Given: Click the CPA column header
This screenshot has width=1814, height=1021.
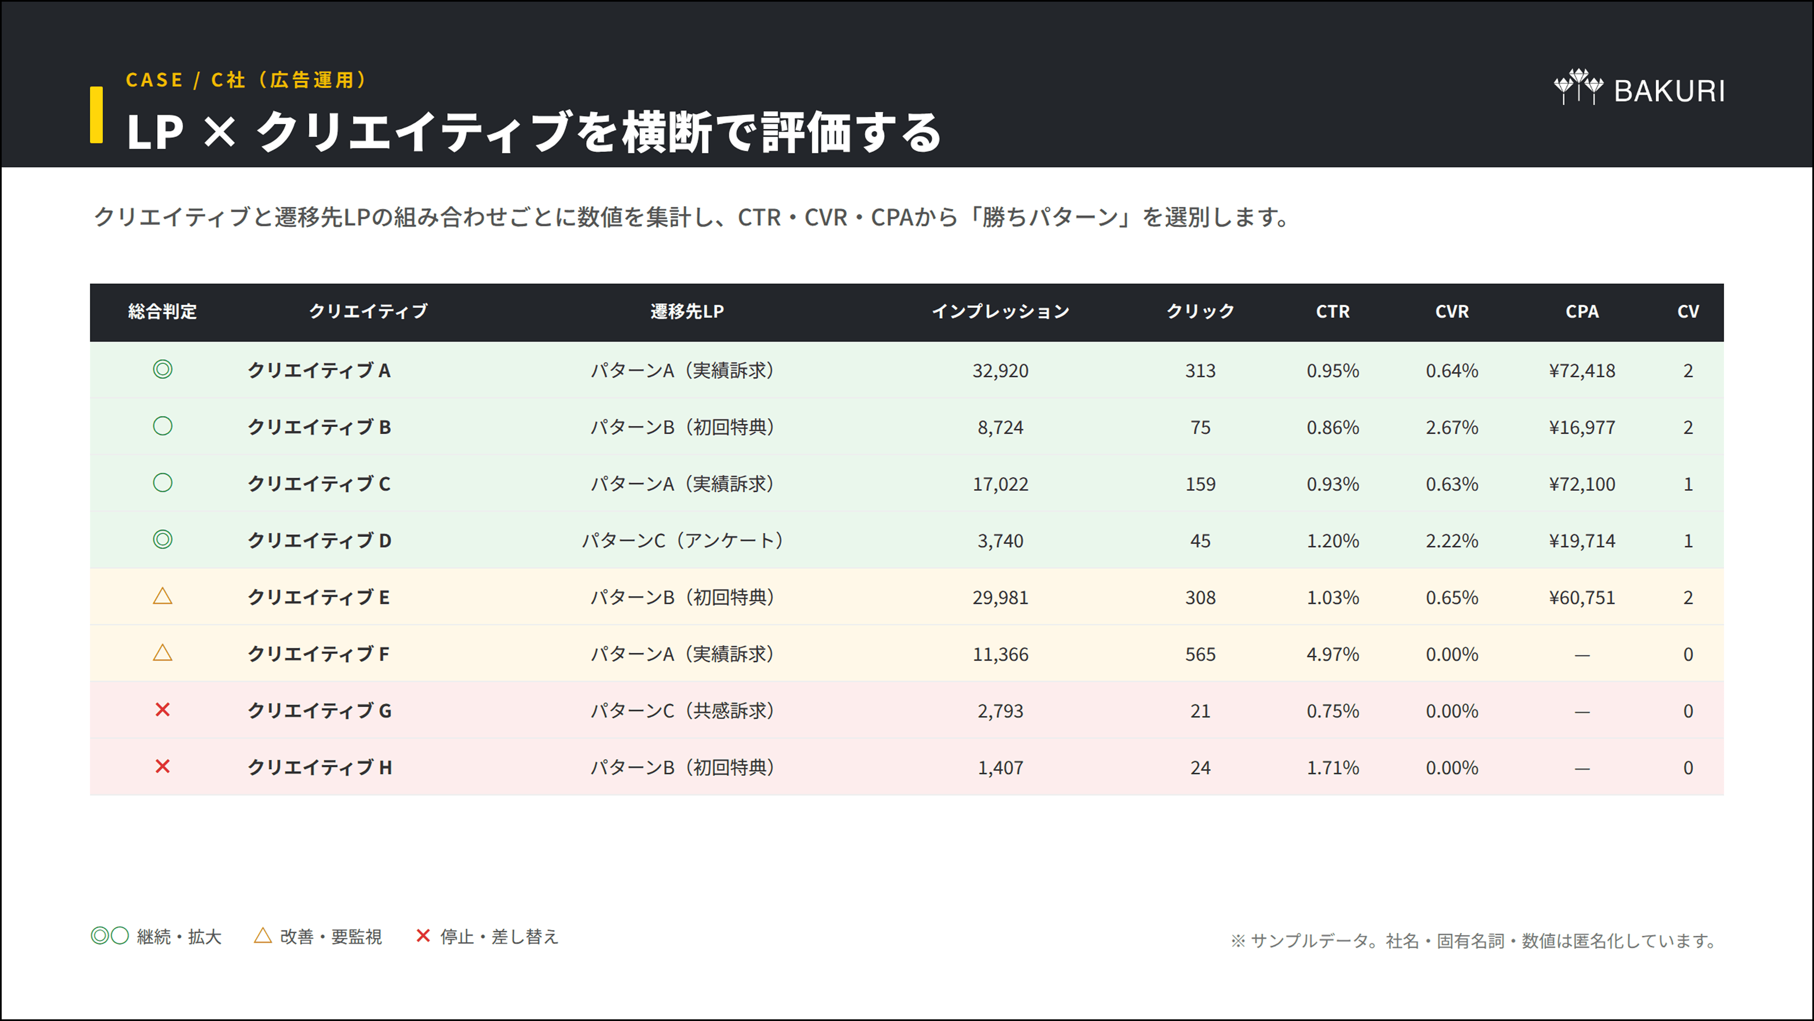Looking at the screenshot, I should coord(1582,311).
